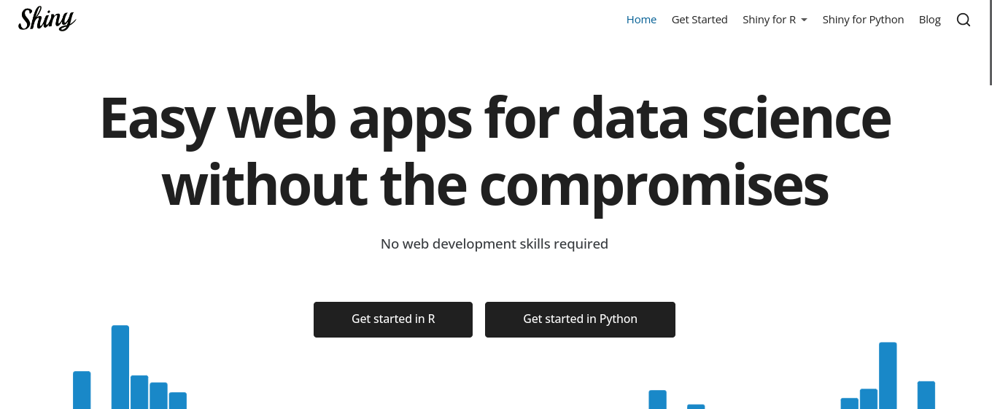This screenshot has height=409, width=992.
Task: Click the No web development skills required subtitle
Action: [495, 244]
